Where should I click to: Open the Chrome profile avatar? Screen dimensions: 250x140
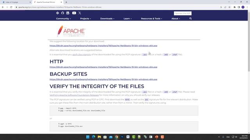243,7
